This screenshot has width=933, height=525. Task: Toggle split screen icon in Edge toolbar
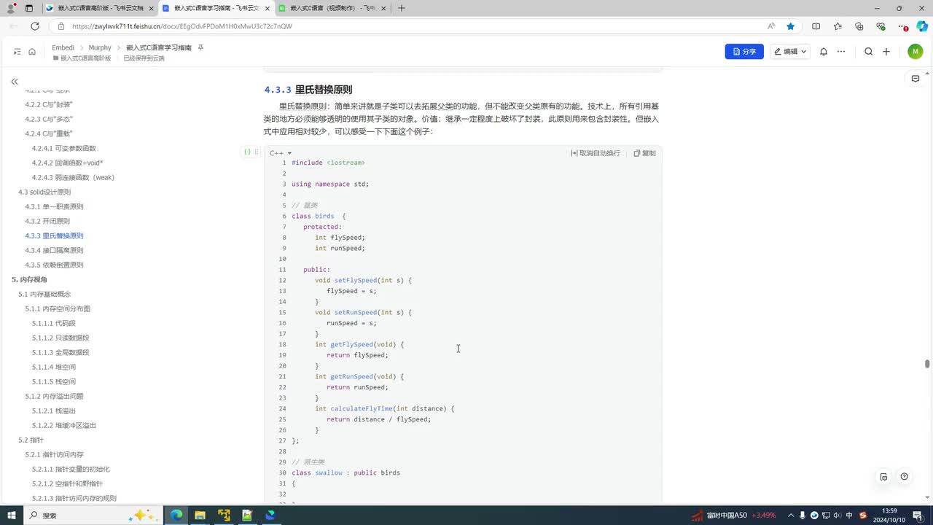click(x=816, y=26)
